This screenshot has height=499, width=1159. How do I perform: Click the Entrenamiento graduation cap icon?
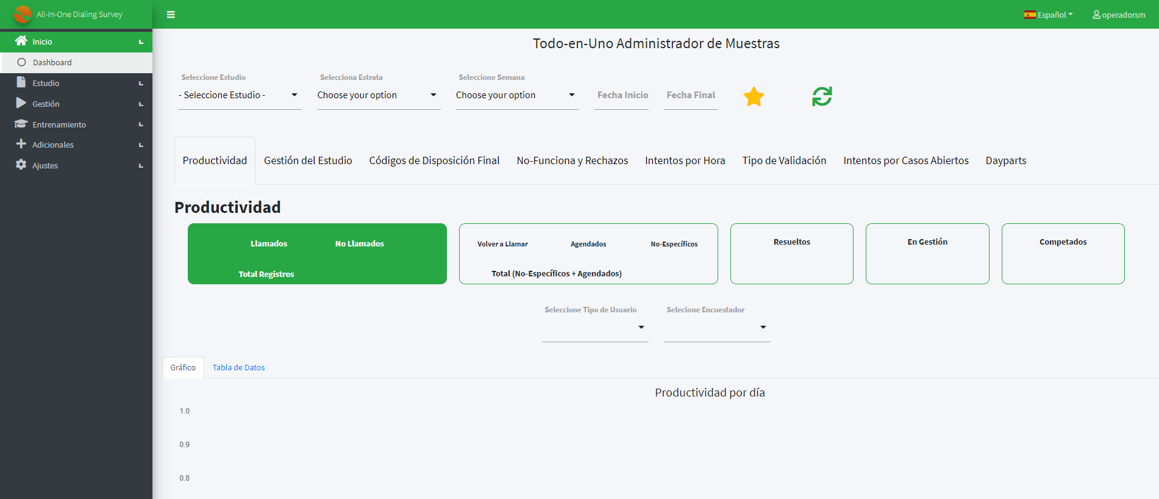click(21, 124)
